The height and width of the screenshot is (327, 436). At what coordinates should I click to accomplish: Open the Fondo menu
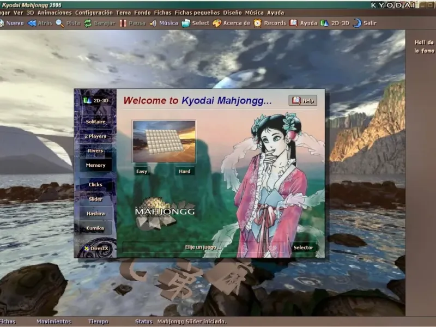[x=142, y=13]
